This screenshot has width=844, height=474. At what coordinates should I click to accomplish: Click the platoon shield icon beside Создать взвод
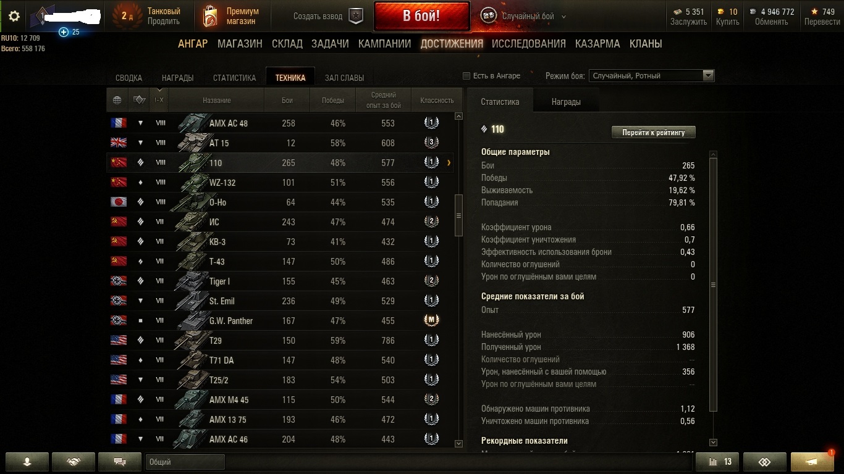pos(356,16)
